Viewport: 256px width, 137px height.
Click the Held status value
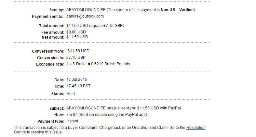70,94
